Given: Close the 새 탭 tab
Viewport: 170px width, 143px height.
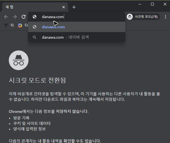Looking at the screenshot, I should tap(64, 7).
